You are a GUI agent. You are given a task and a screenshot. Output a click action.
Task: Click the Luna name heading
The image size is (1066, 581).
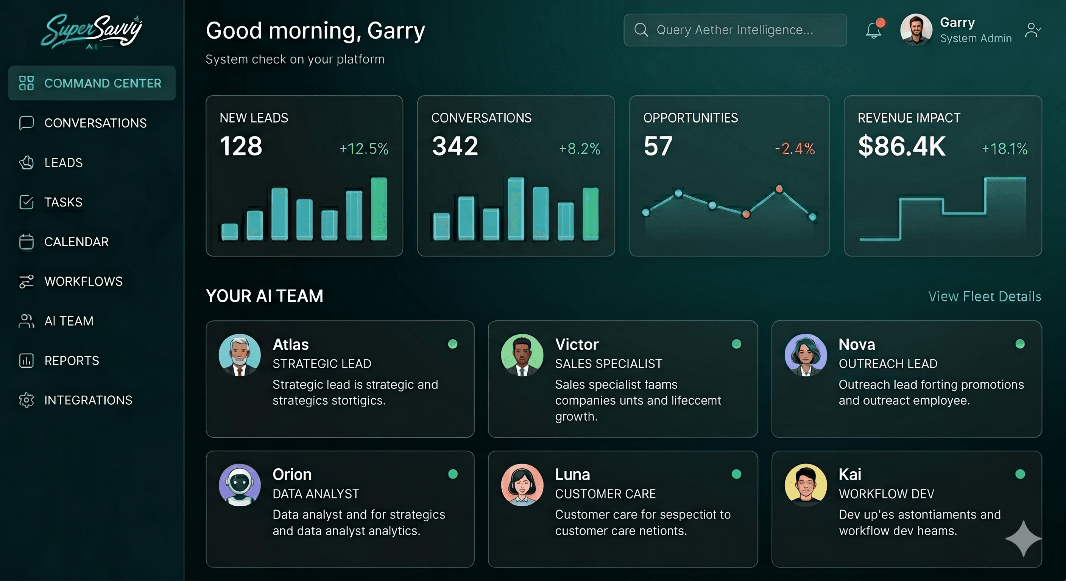(x=572, y=474)
